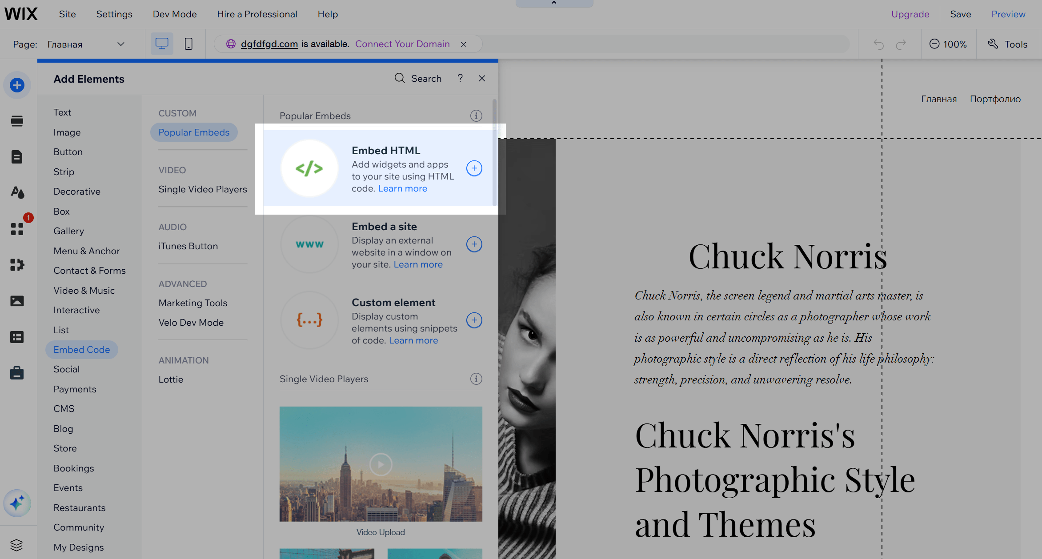Viewport: 1042px width, 559px height.
Task: Select Gallery in Add Elements list
Action: 68,231
